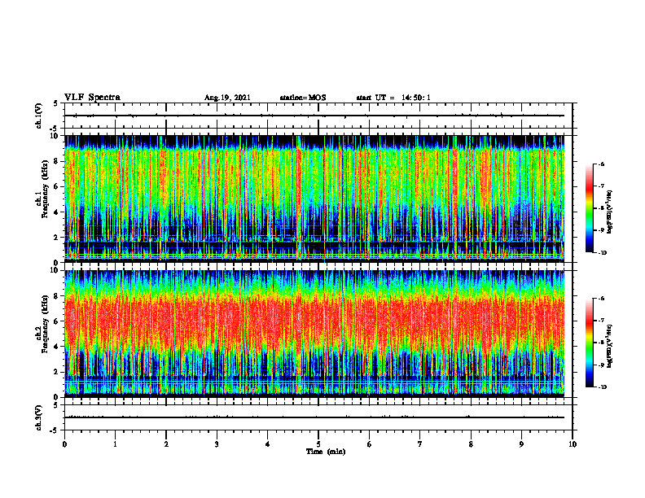Click the ch.3 voltage waveform trace
The image size is (645, 498).
pos(314,417)
